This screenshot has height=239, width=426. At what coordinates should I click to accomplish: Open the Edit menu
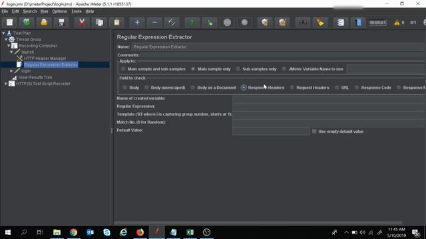pos(15,11)
